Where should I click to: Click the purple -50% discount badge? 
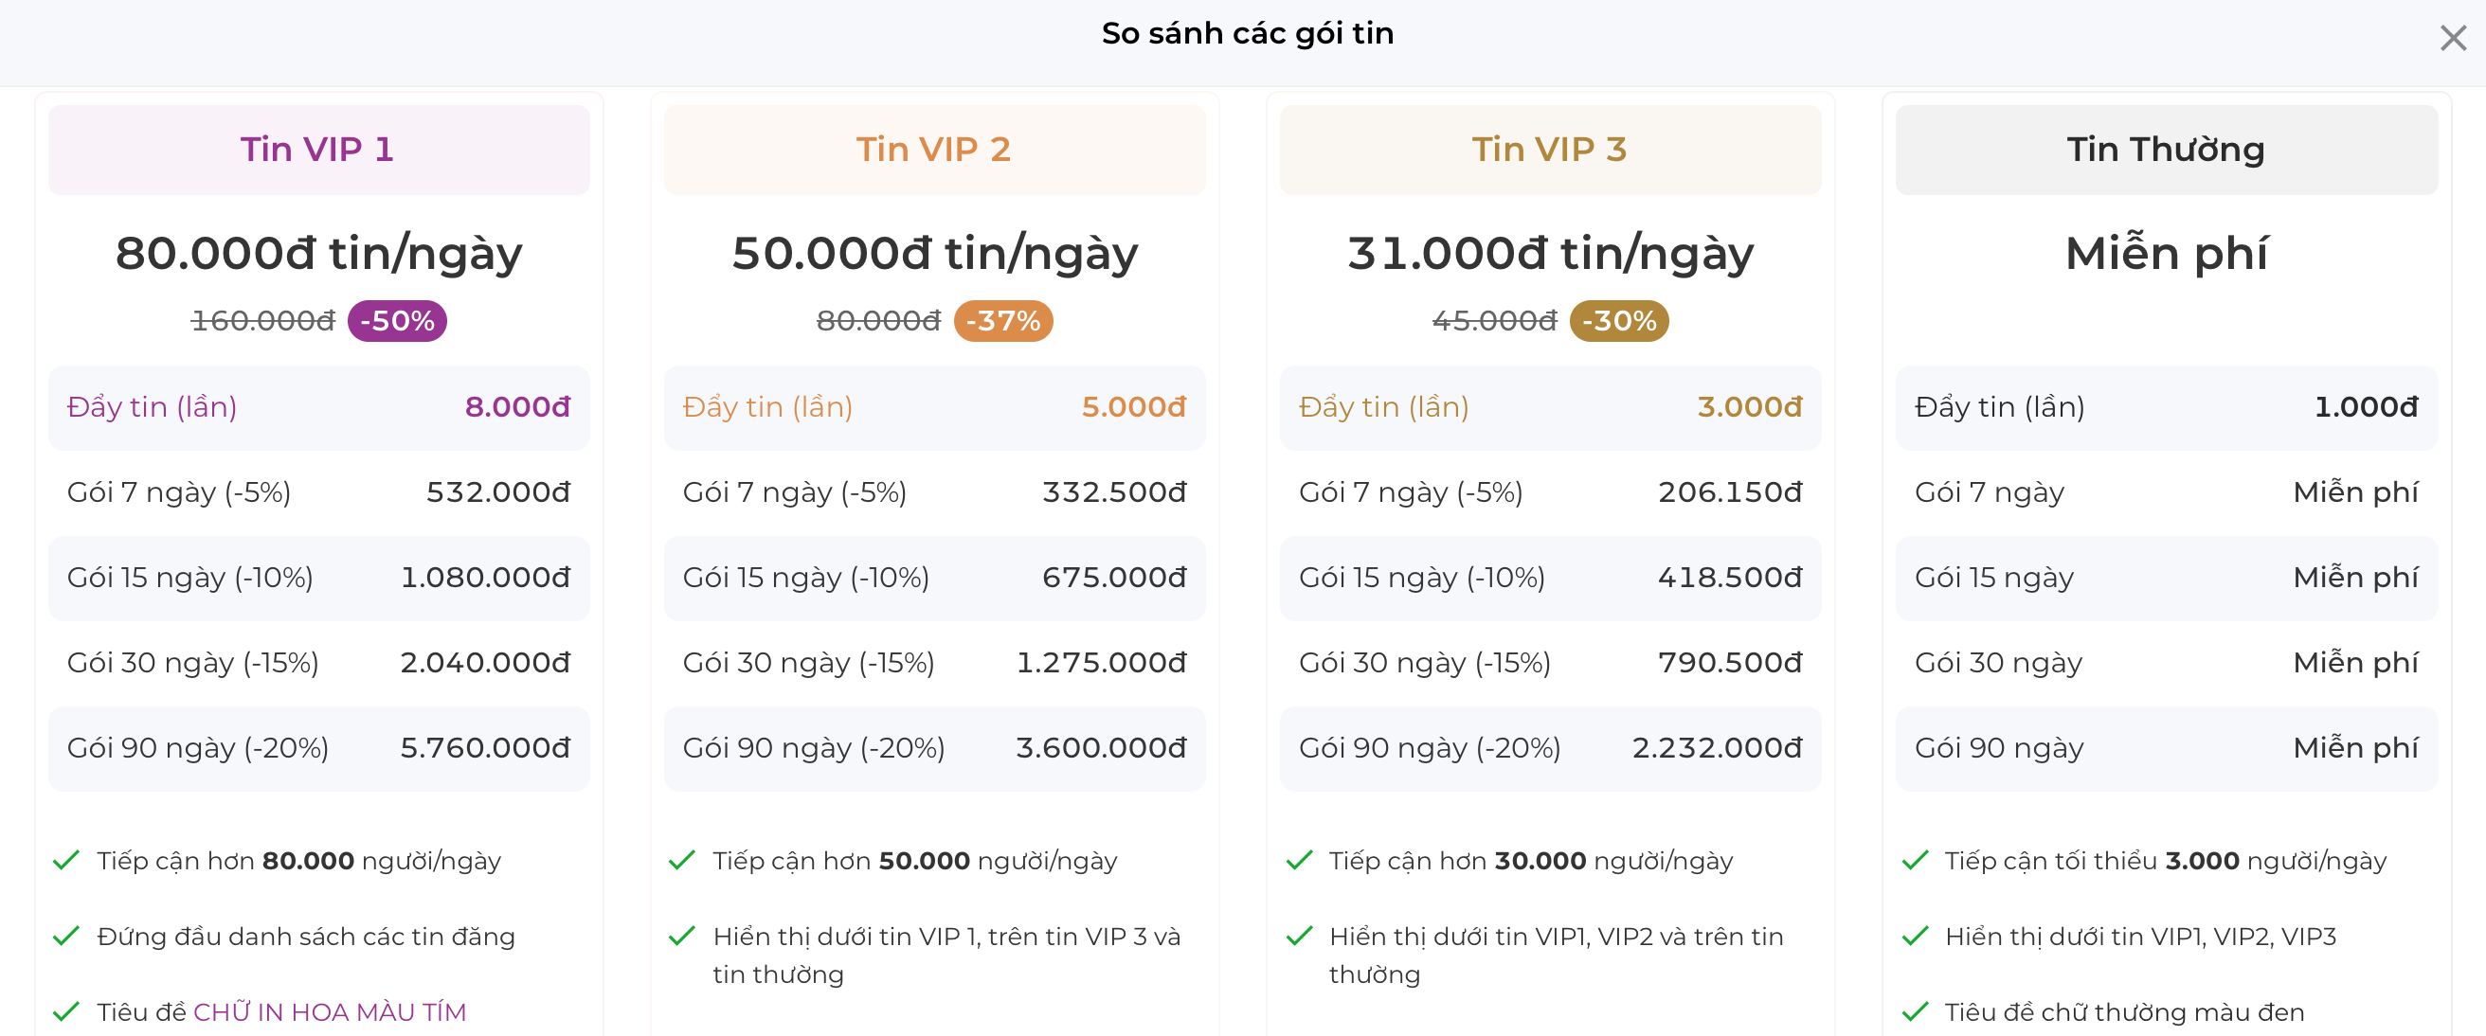tap(397, 320)
